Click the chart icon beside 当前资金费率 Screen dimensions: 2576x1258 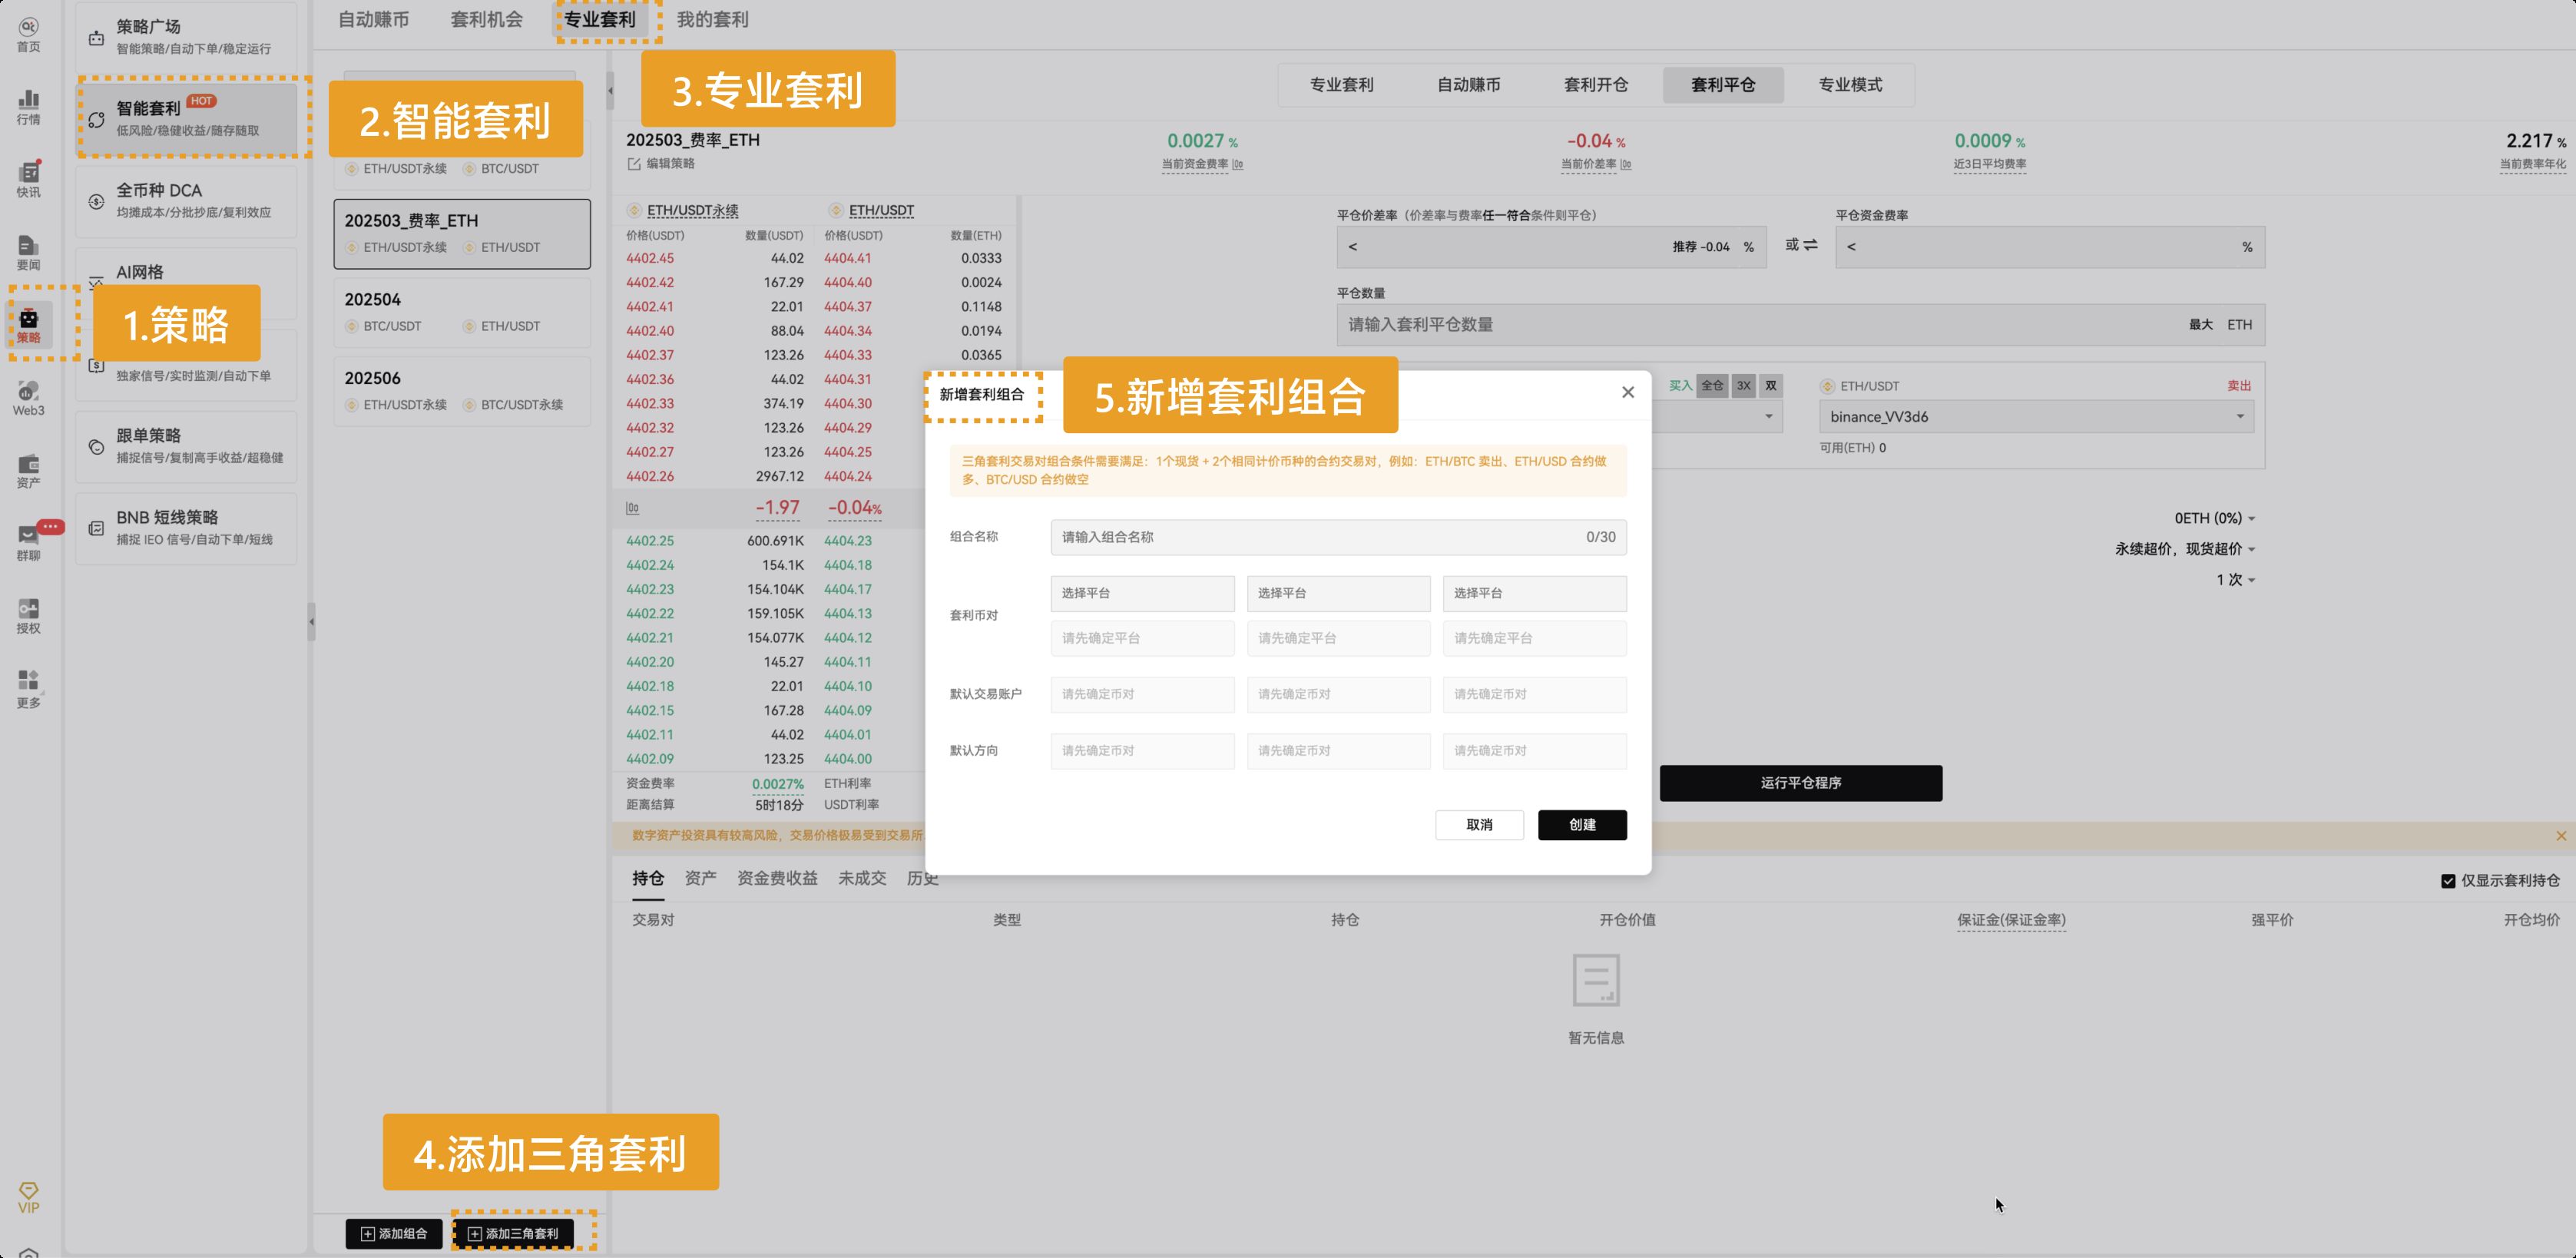(1238, 165)
